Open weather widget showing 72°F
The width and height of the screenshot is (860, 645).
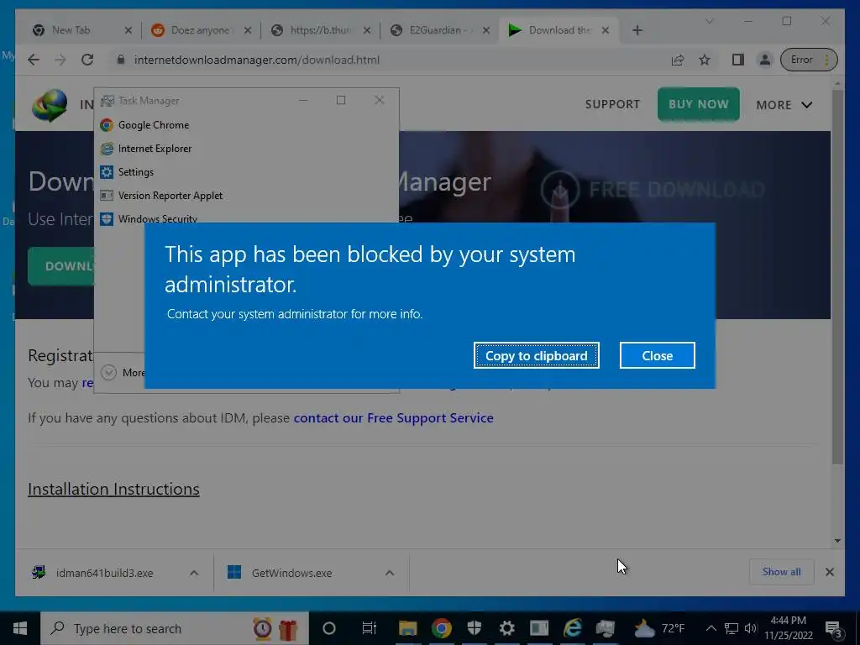(660, 628)
